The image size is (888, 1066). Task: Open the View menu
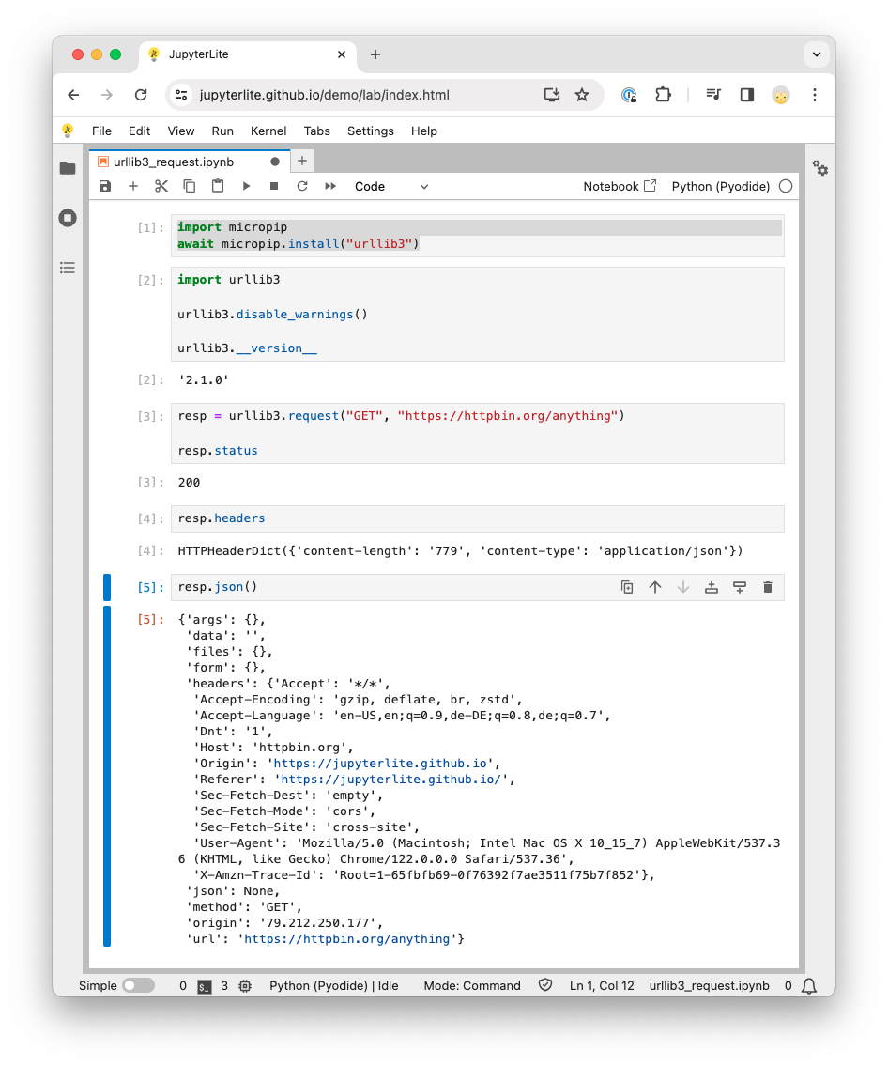[x=181, y=131]
